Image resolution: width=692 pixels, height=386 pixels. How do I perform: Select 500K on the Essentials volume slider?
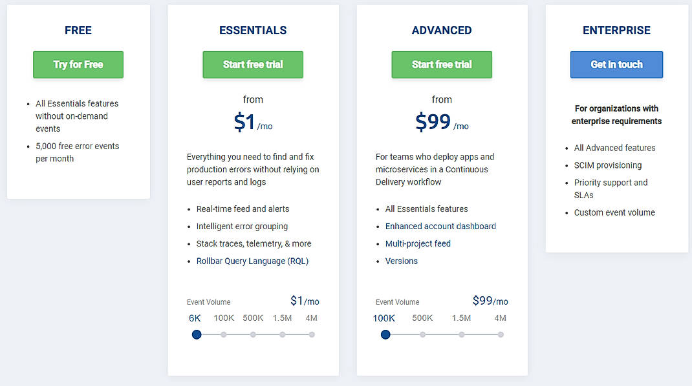[253, 334]
